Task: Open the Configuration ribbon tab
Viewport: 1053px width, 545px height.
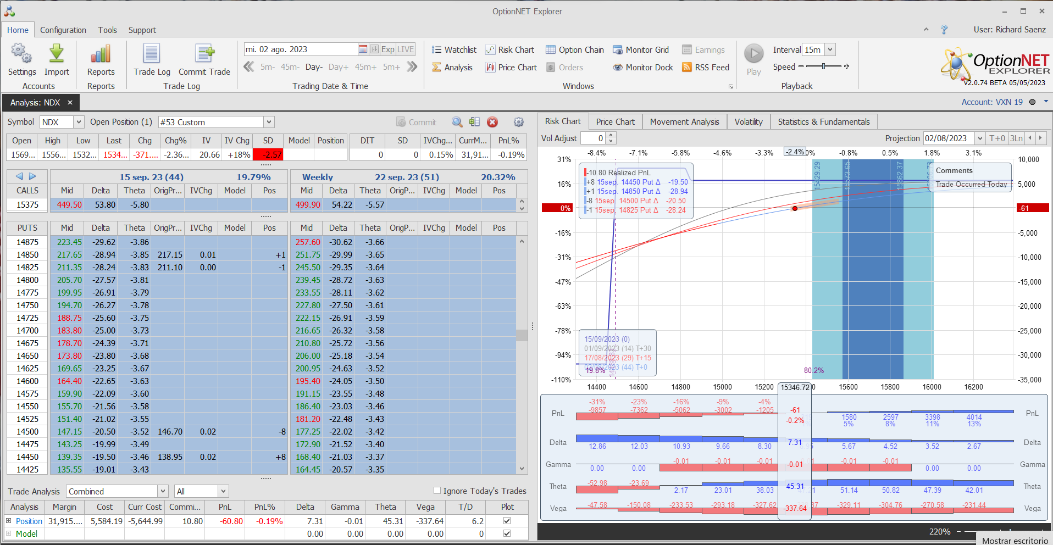Action: click(x=63, y=30)
